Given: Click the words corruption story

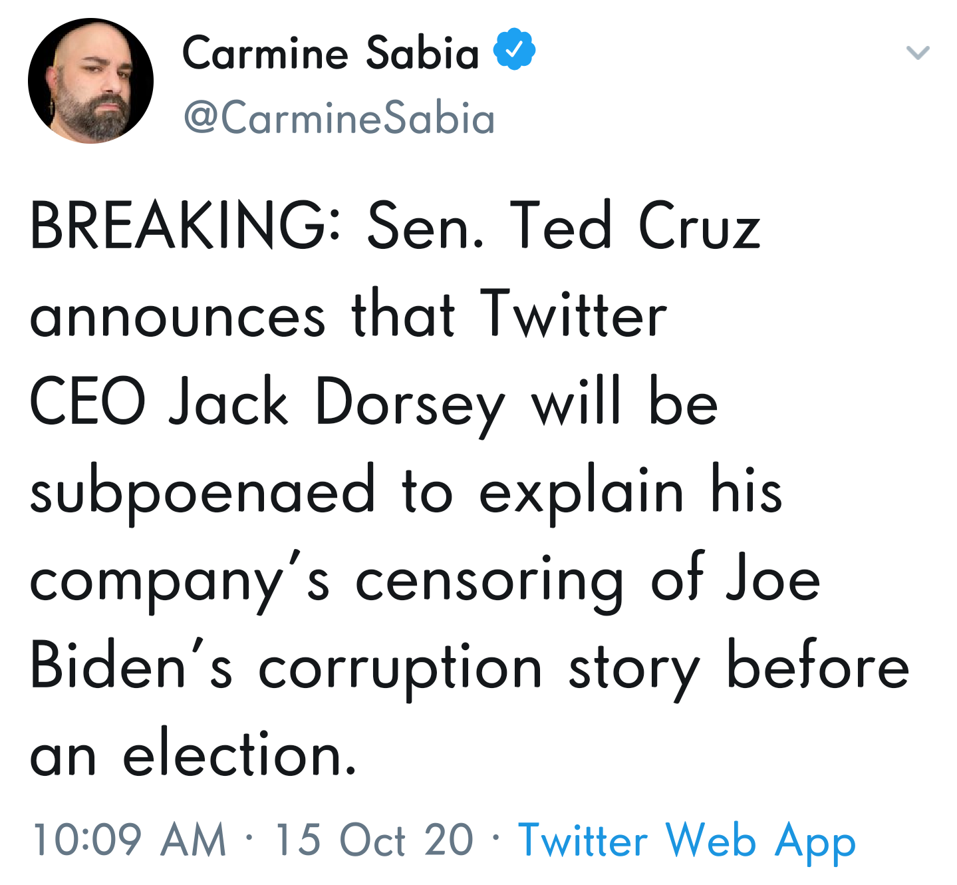Looking at the screenshot, I should click(x=479, y=670).
